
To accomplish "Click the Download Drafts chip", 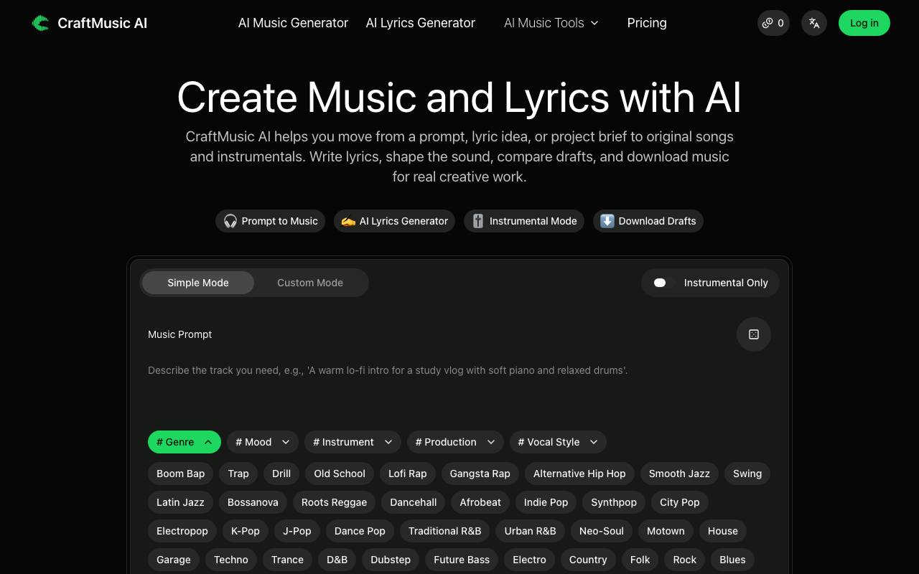I will pos(648,221).
